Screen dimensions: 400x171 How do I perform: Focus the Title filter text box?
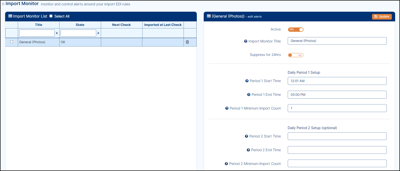click(37, 33)
